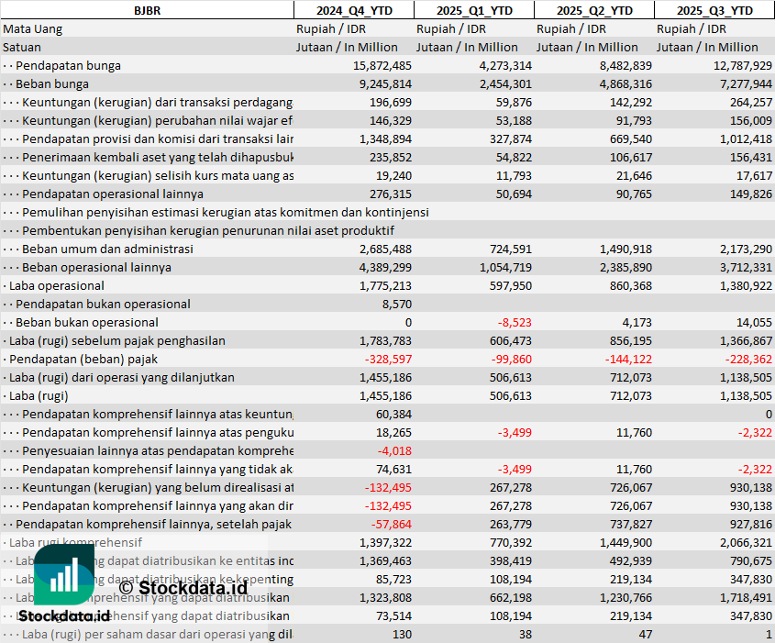Select Pendapatan bukan operasional value 8,570
This screenshot has height=643, width=775.
pyautogui.click(x=397, y=304)
